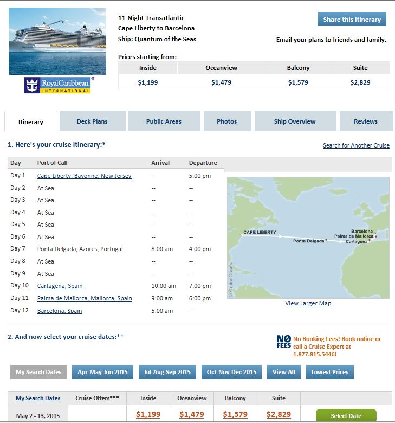Click Search for Another Cruise link
This screenshot has height=423, width=395.
356,145
